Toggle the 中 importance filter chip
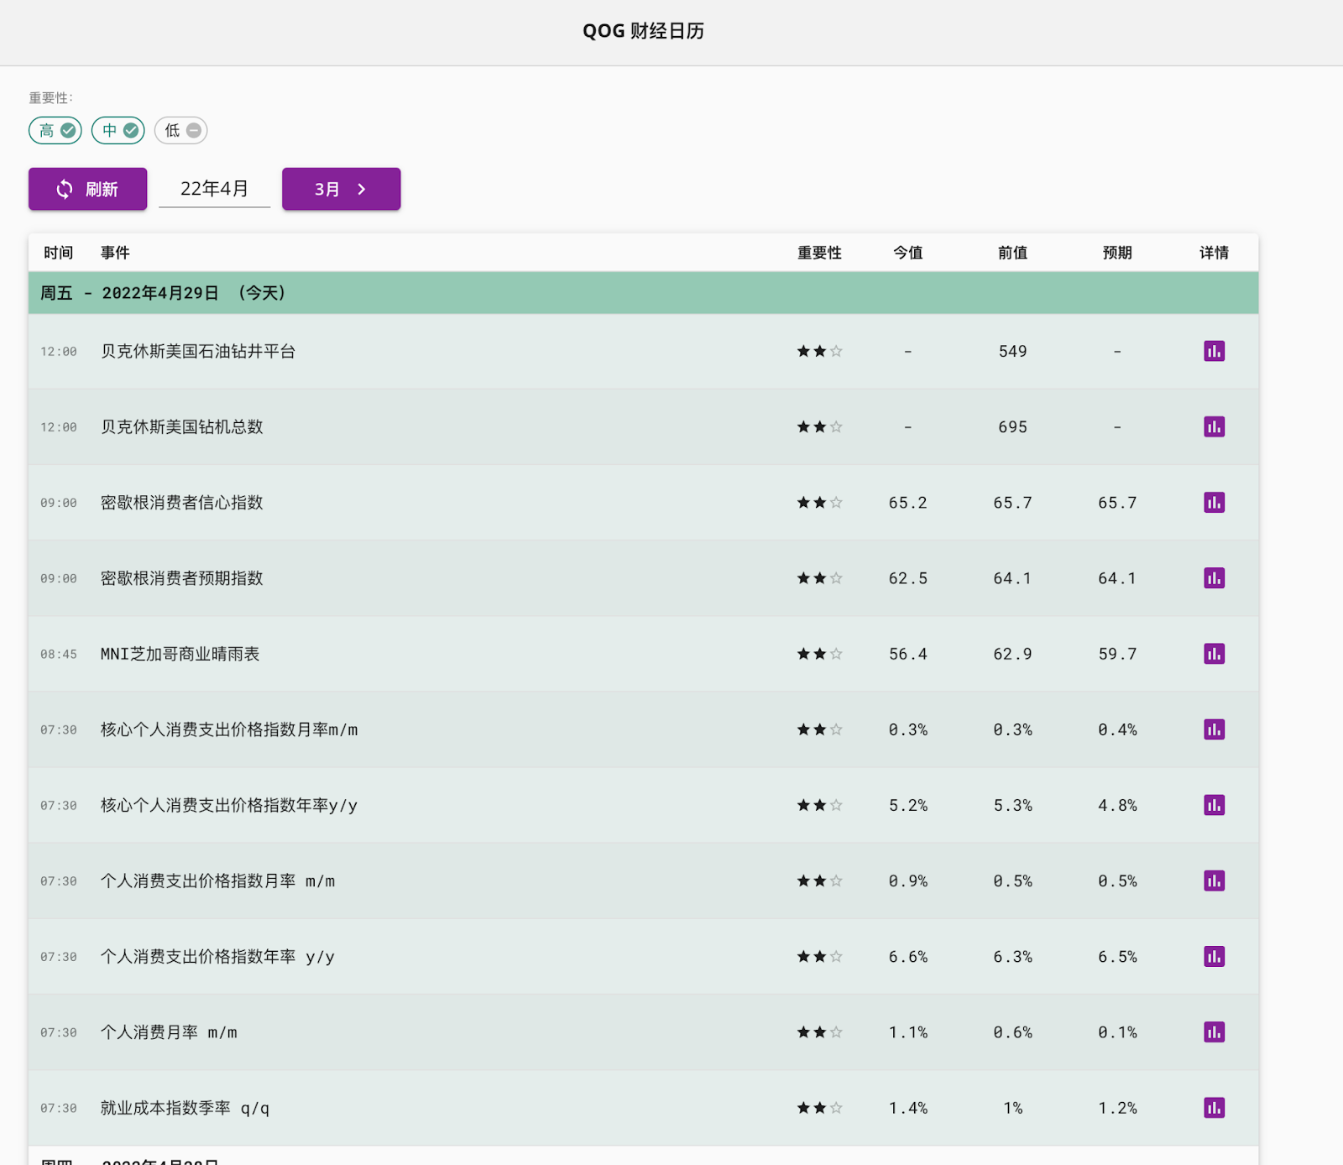Viewport: 1343px width, 1165px height. [118, 130]
